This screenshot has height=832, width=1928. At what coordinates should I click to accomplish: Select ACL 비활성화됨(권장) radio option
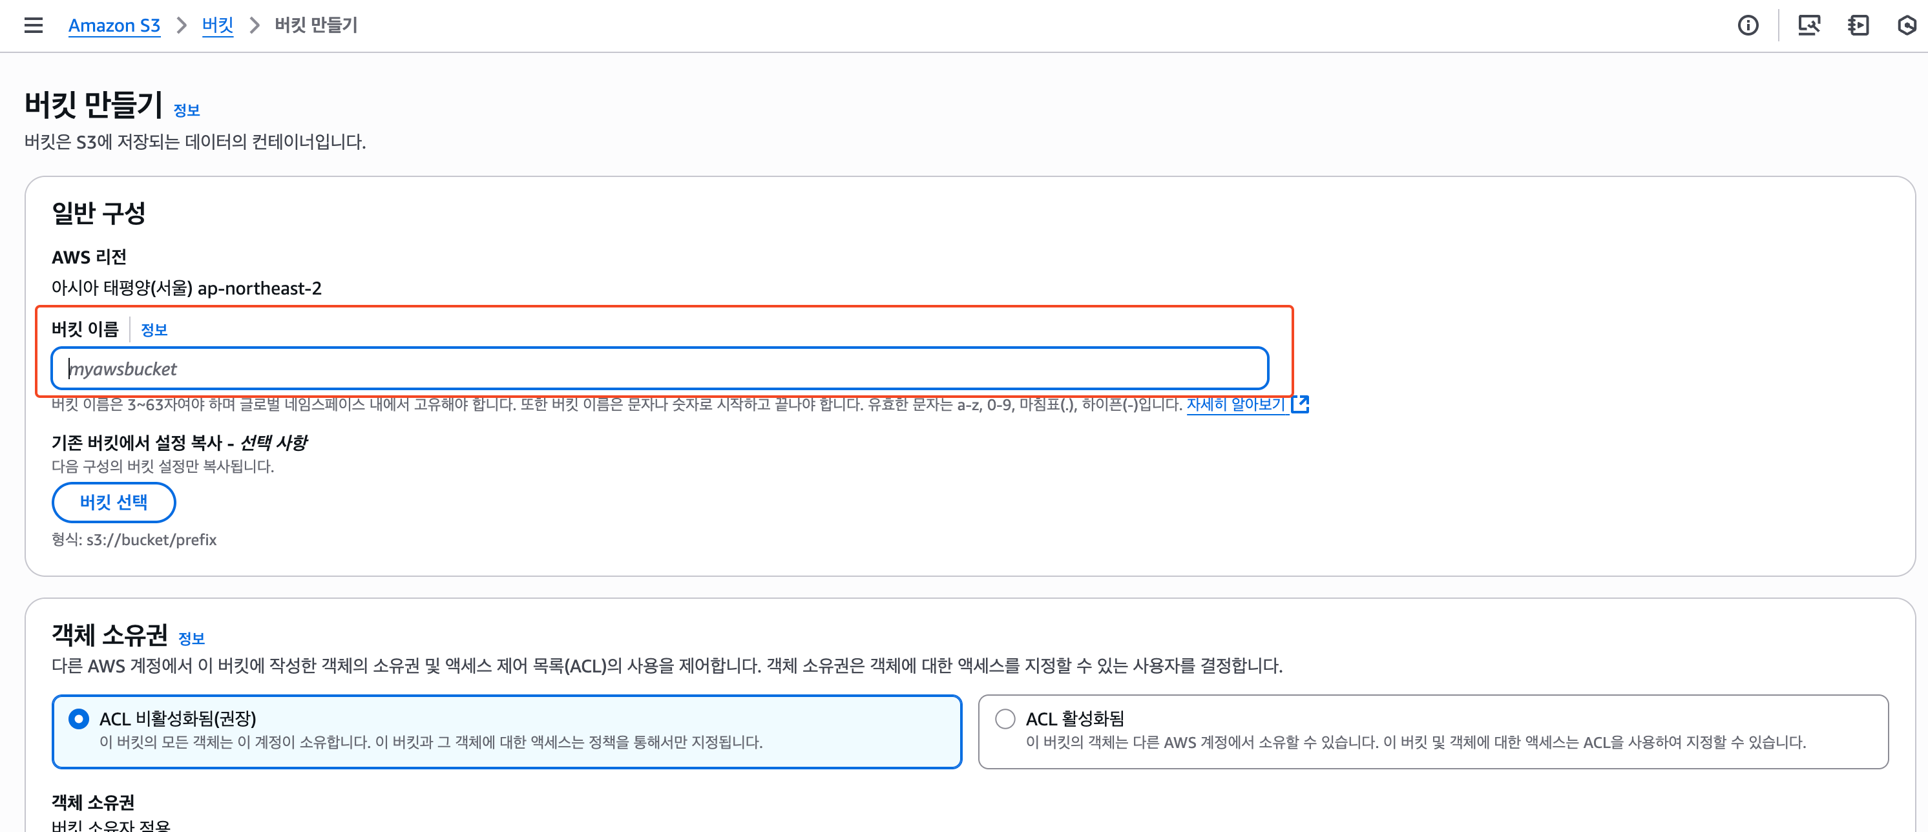click(79, 718)
